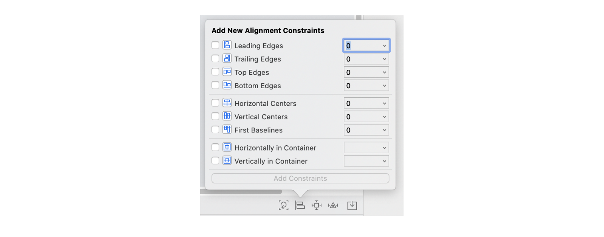Click the Embed In icon at toolbar end

(352, 205)
